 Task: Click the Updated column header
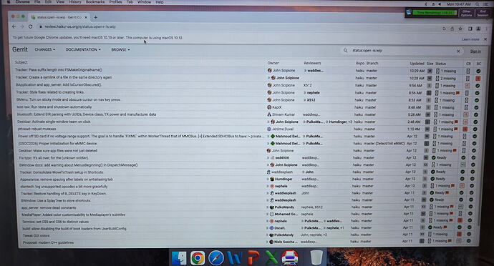point(417,63)
